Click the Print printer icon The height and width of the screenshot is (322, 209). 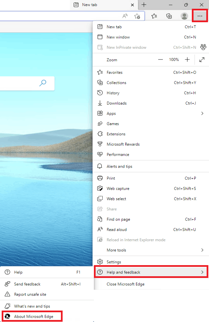pos(100,178)
